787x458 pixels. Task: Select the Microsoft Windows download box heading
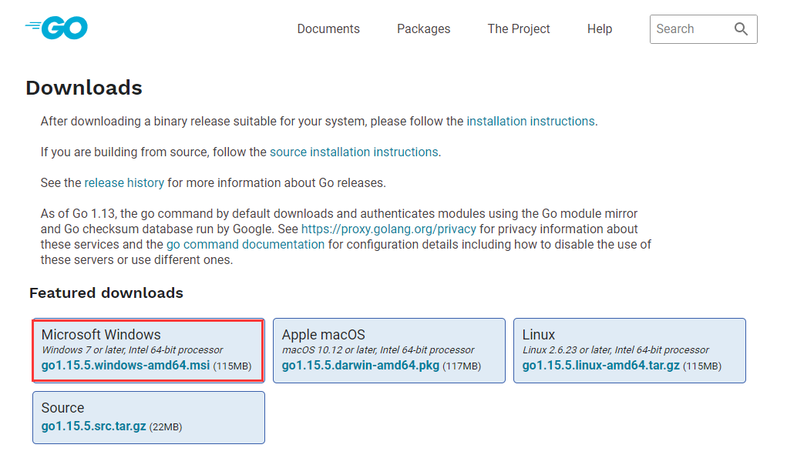pyautogui.click(x=101, y=335)
